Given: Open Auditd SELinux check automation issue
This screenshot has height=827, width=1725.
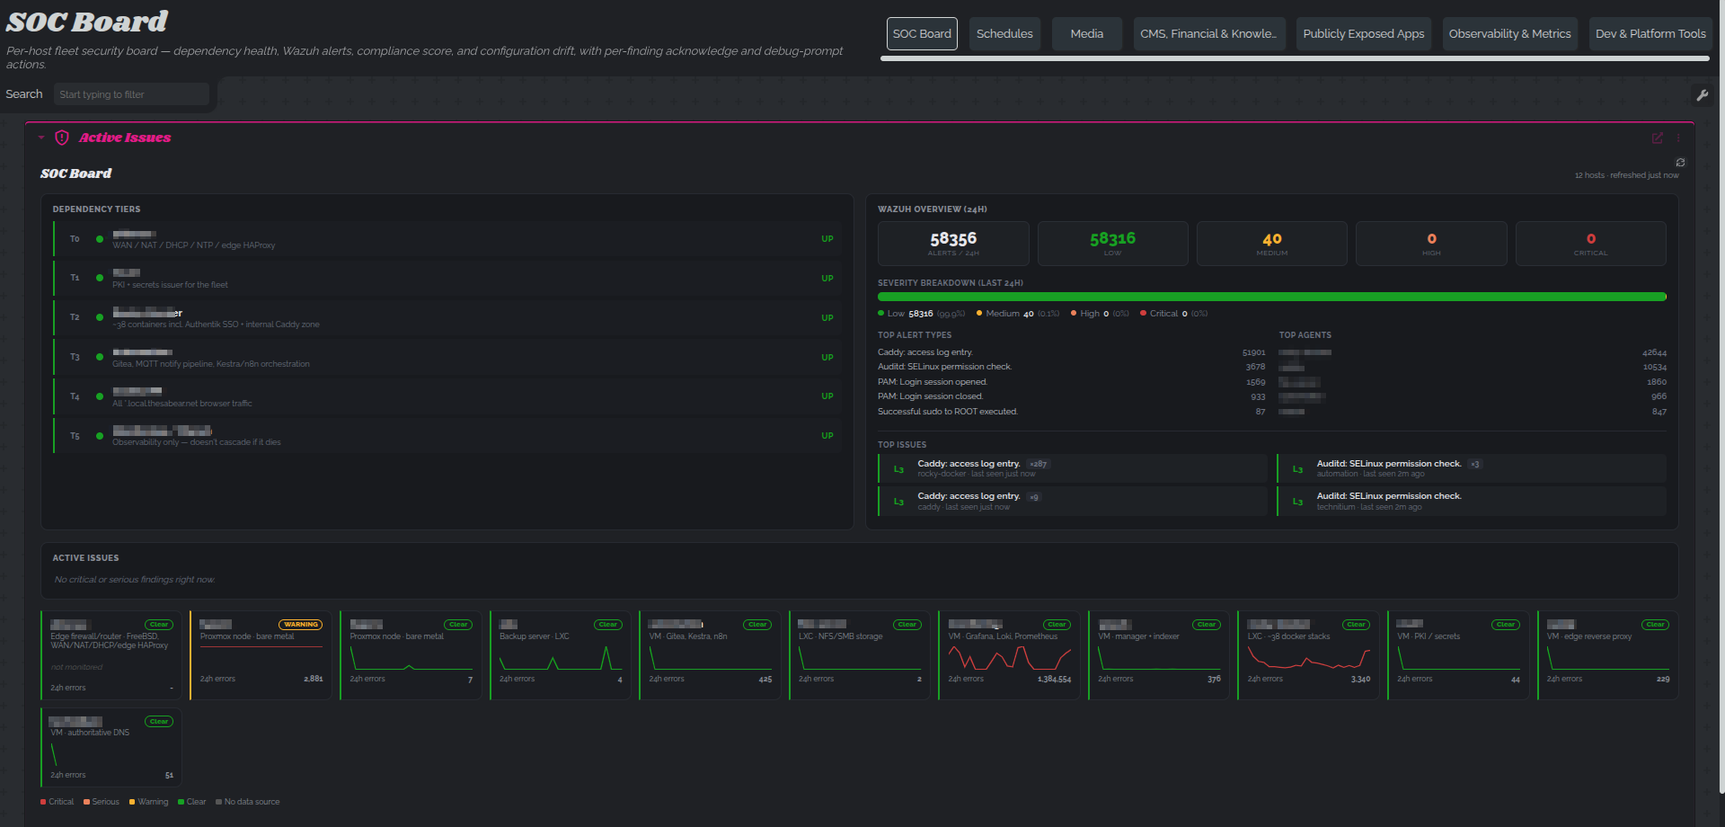Looking at the screenshot, I should pyautogui.click(x=1472, y=468).
